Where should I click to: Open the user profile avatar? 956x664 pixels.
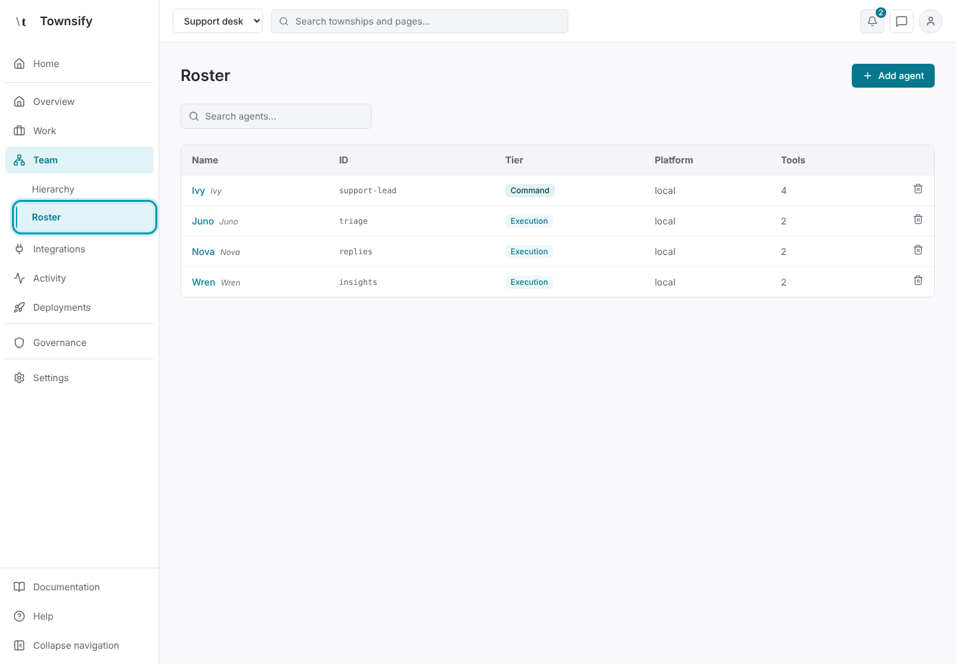pos(931,21)
